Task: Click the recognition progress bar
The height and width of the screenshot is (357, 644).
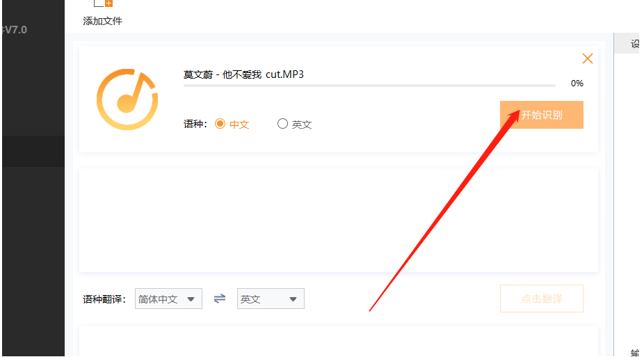Action: pyautogui.click(x=369, y=86)
